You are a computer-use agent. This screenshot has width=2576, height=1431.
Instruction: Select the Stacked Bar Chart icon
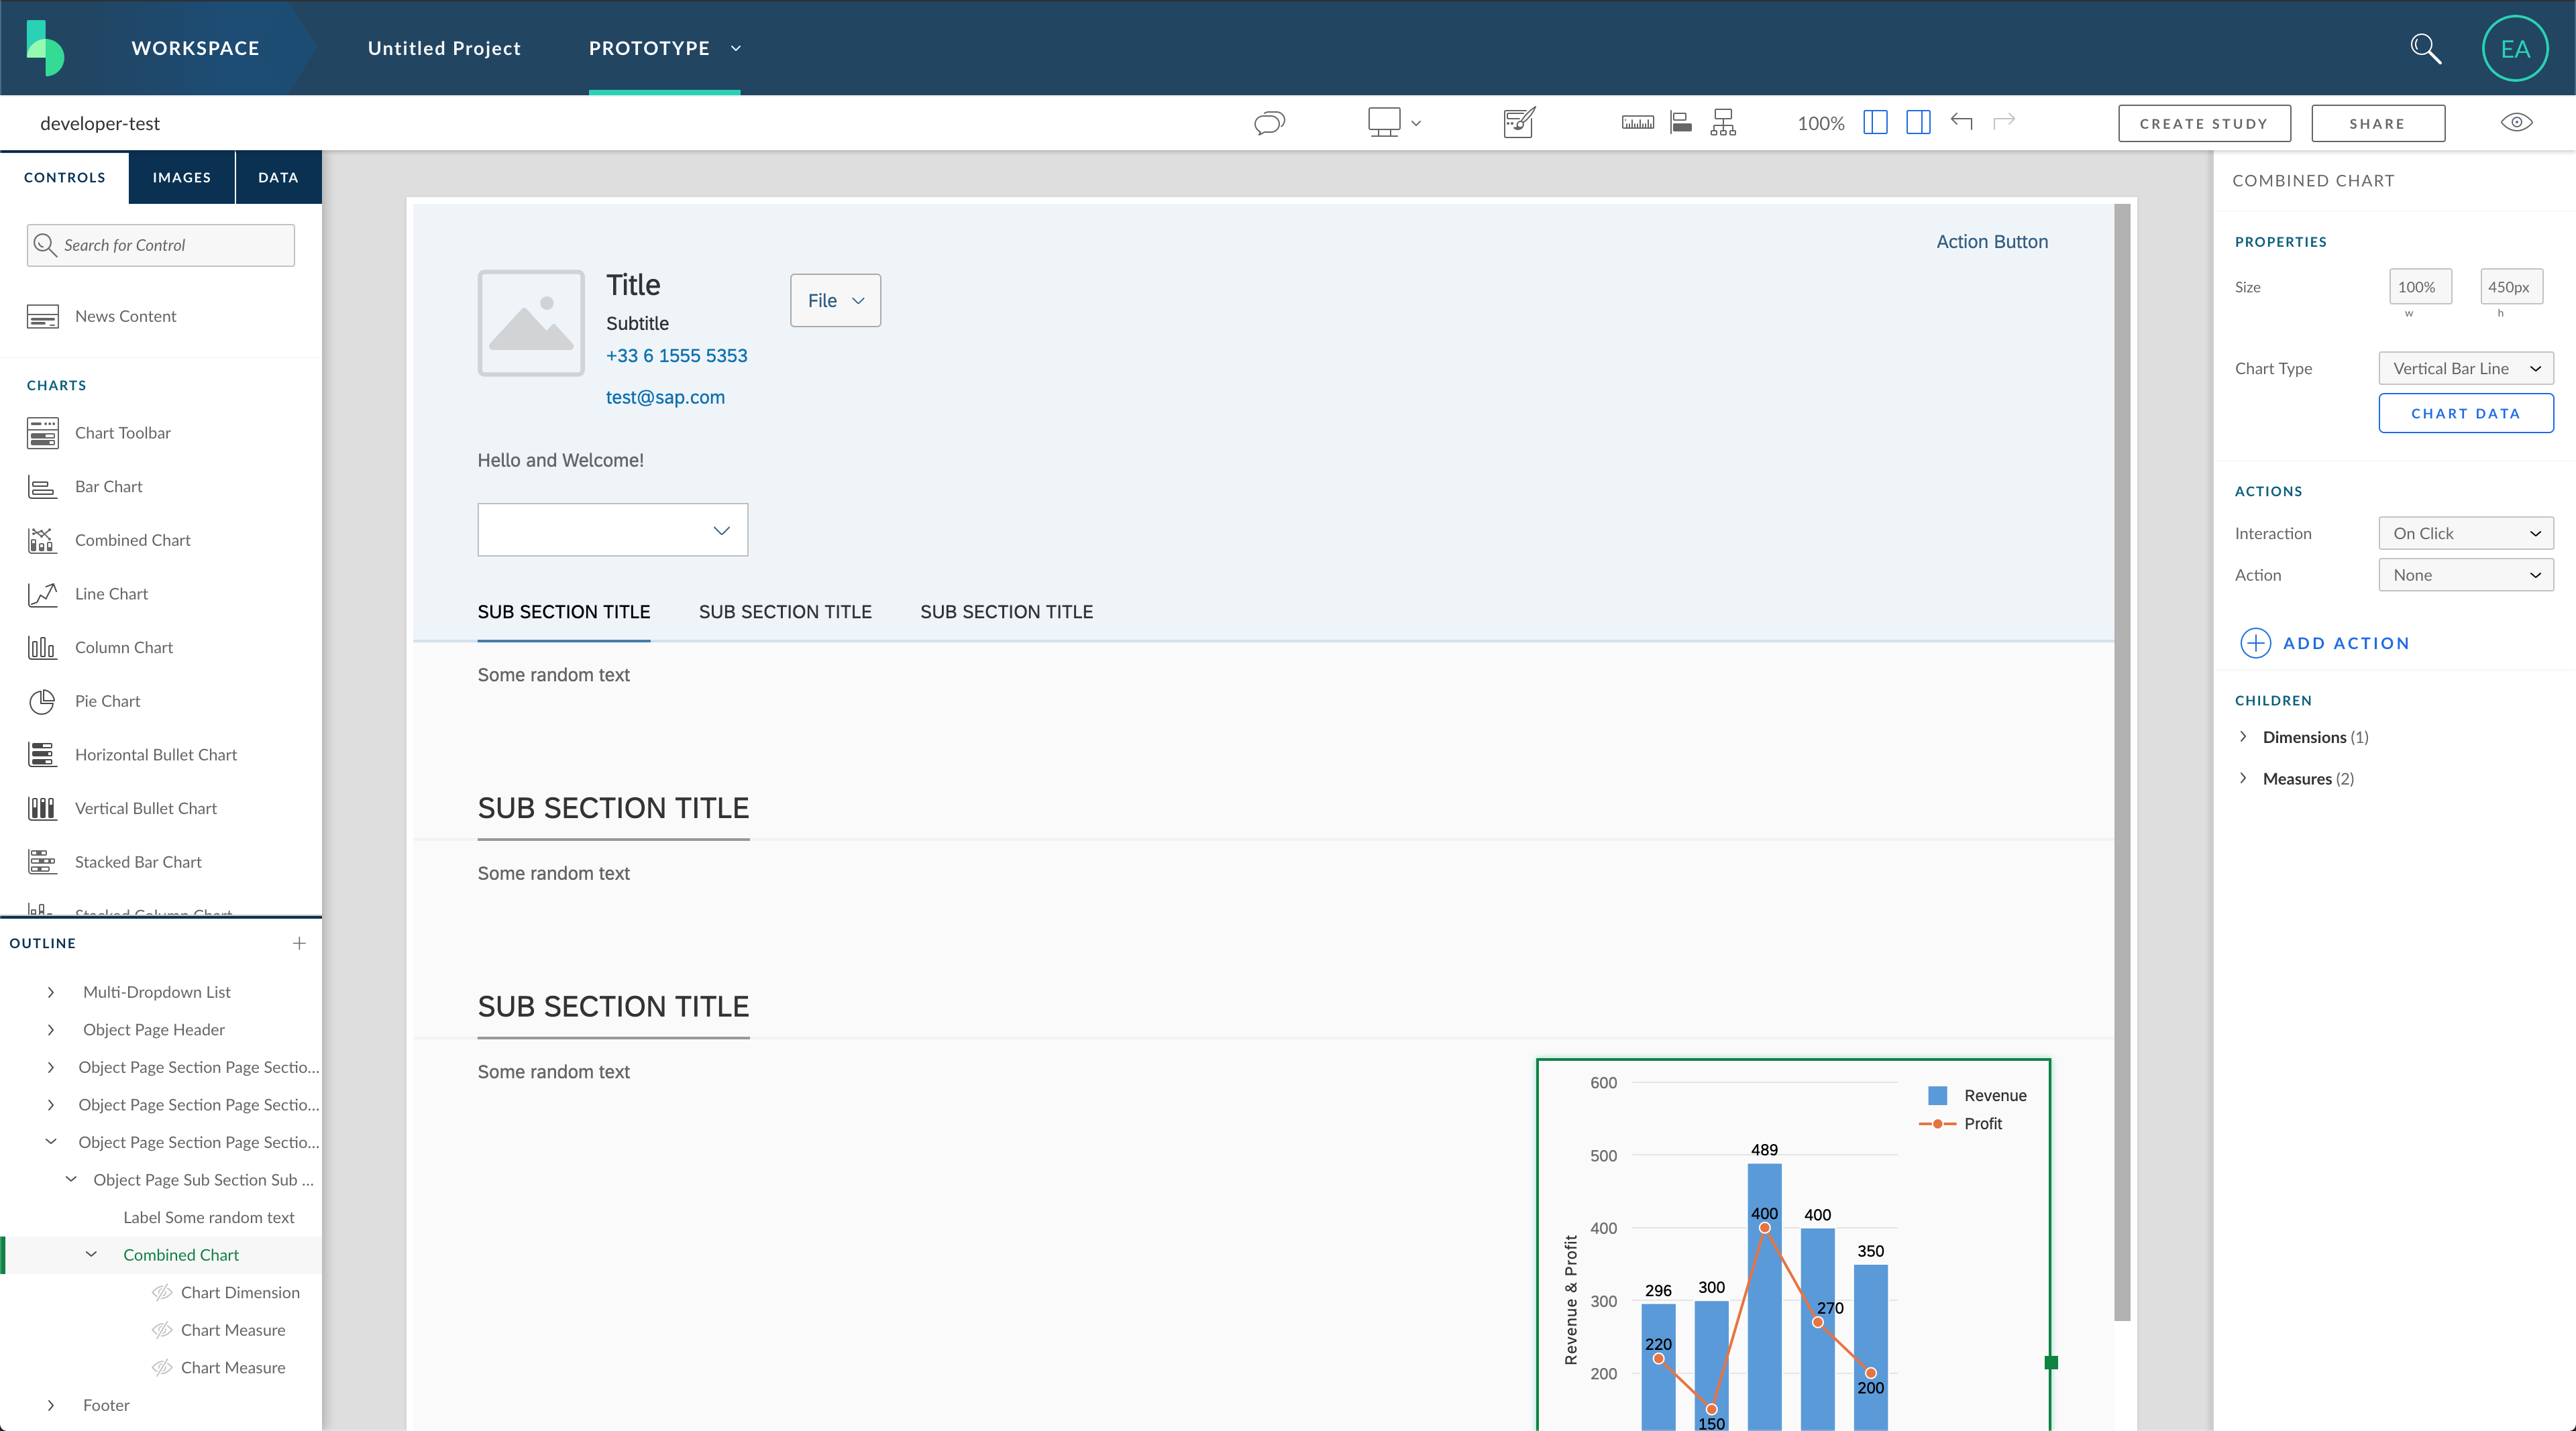(x=42, y=862)
